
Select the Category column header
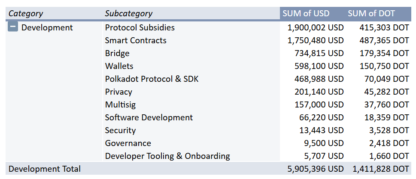(x=26, y=13)
